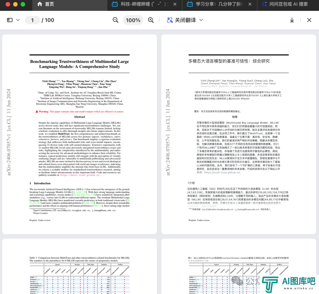Click the 1 Introduction heading
Image resolution: width=319 pixels, height=294 pixels.
(40, 183)
